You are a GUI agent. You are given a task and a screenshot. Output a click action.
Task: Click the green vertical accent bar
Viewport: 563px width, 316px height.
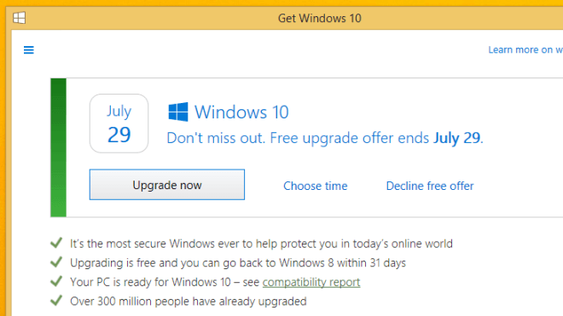(59, 147)
